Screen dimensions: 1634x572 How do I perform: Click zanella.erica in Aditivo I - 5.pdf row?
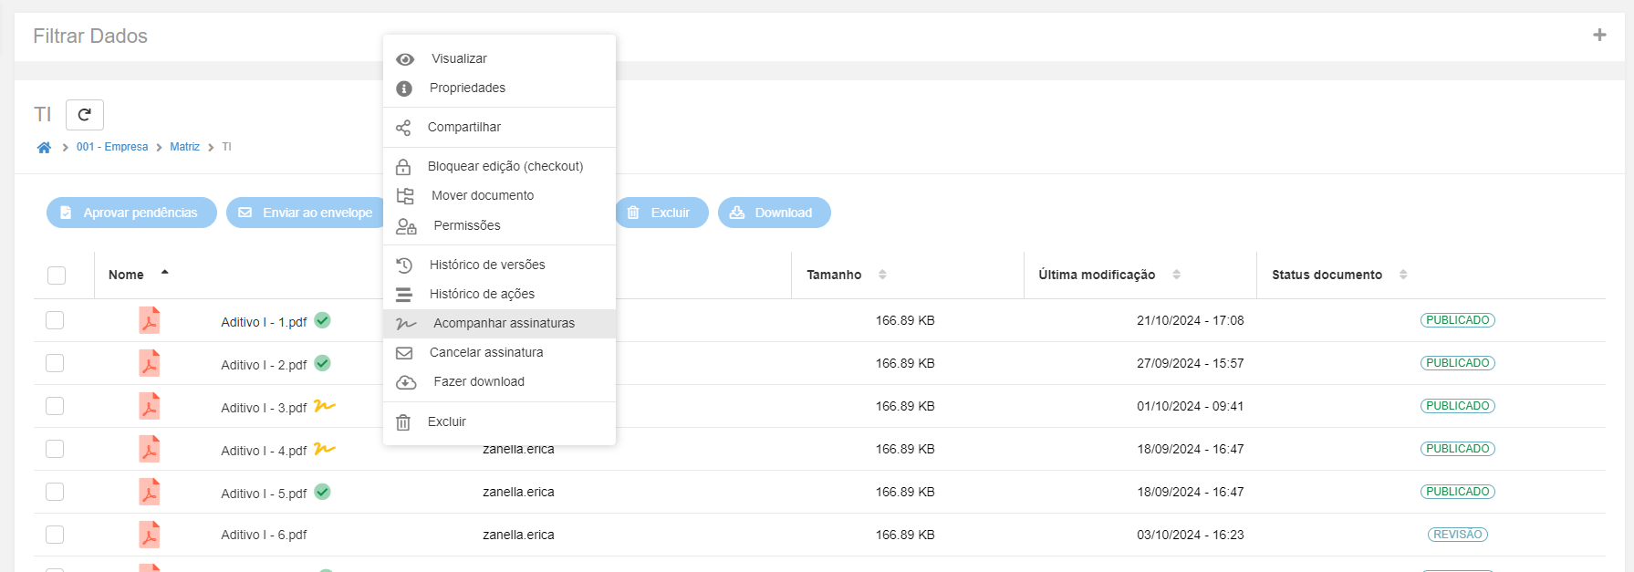pyautogui.click(x=518, y=492)
